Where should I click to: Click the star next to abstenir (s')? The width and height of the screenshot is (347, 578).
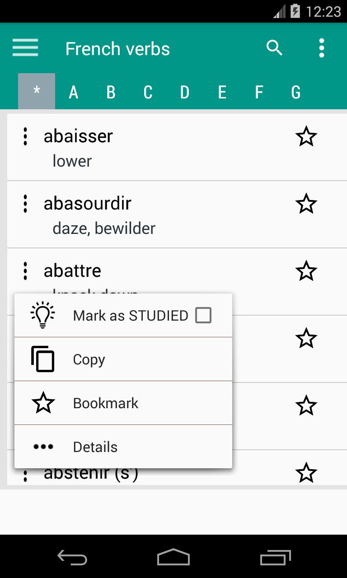(306, 473)
